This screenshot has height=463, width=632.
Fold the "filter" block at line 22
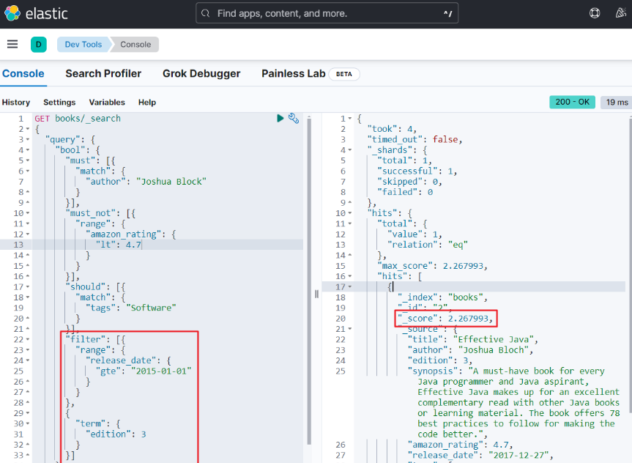[x=28, y=339]
